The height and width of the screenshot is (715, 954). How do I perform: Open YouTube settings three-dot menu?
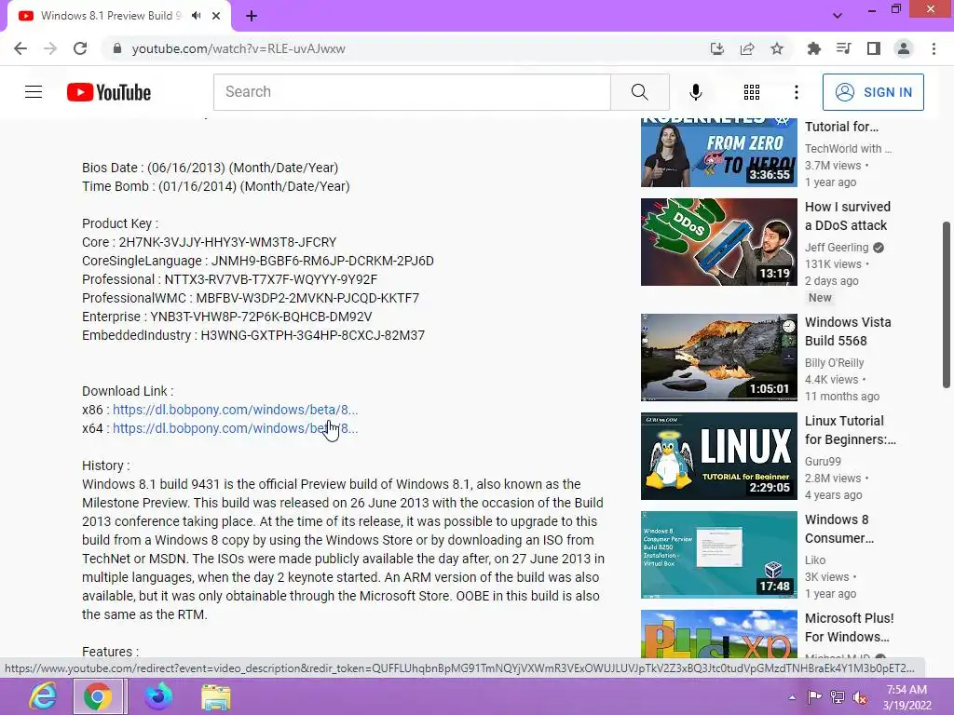[x=796, y=92]
